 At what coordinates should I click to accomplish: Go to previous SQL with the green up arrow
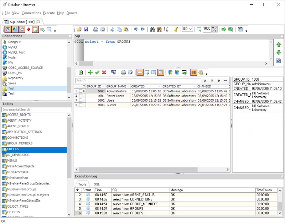279,45
